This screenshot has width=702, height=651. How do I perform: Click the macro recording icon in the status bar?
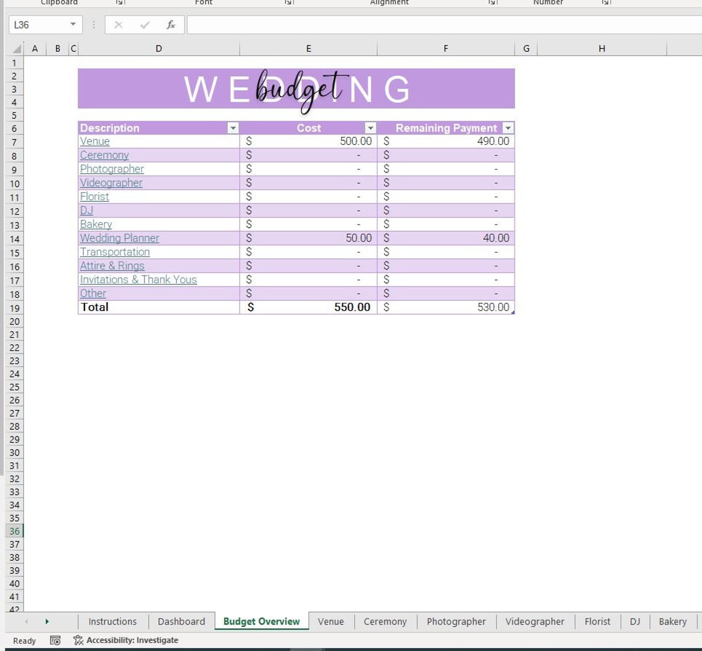pyautogui.click(x=54, y=640)
